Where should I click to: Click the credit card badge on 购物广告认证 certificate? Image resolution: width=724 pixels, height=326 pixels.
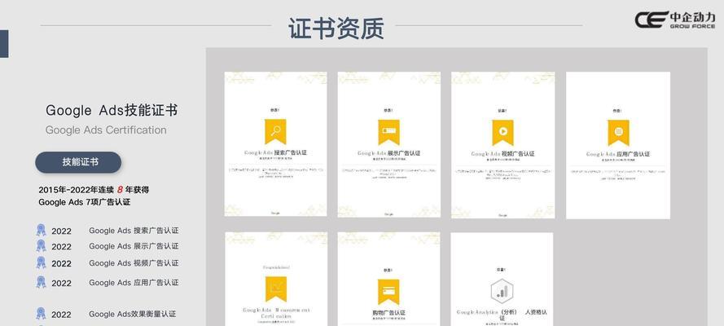[388, 292]
